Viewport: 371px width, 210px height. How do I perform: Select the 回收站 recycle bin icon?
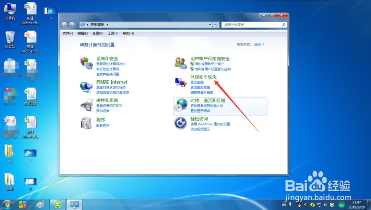pyautogui.click(x=10, y=39)
